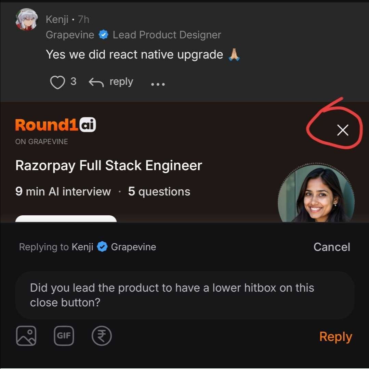Click the ON GRAPEVINE sponsor label
The image size is (369, 369).
[x=41, y=141]
